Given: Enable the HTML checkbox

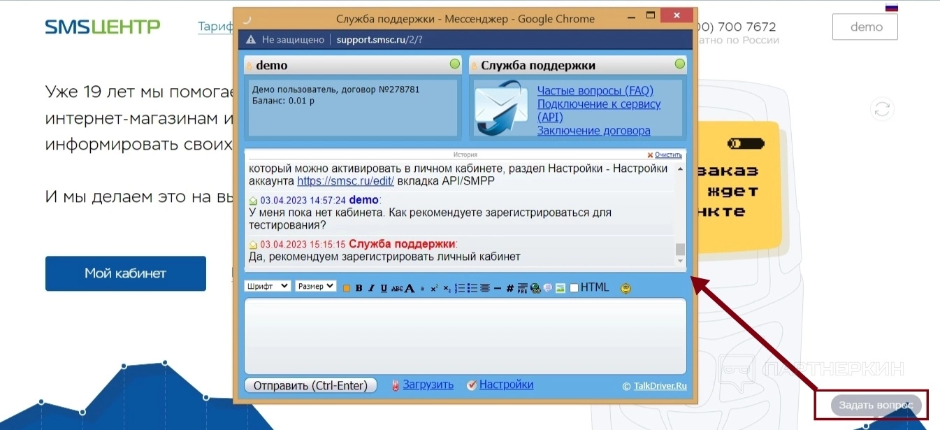Looking at the screenshot, I should pyautogui.click(x=574, y=288).
